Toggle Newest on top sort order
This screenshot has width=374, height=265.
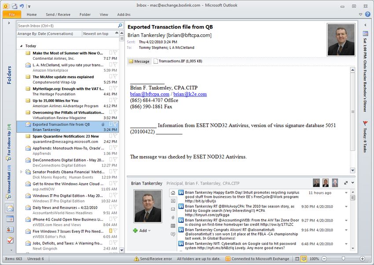95,34
